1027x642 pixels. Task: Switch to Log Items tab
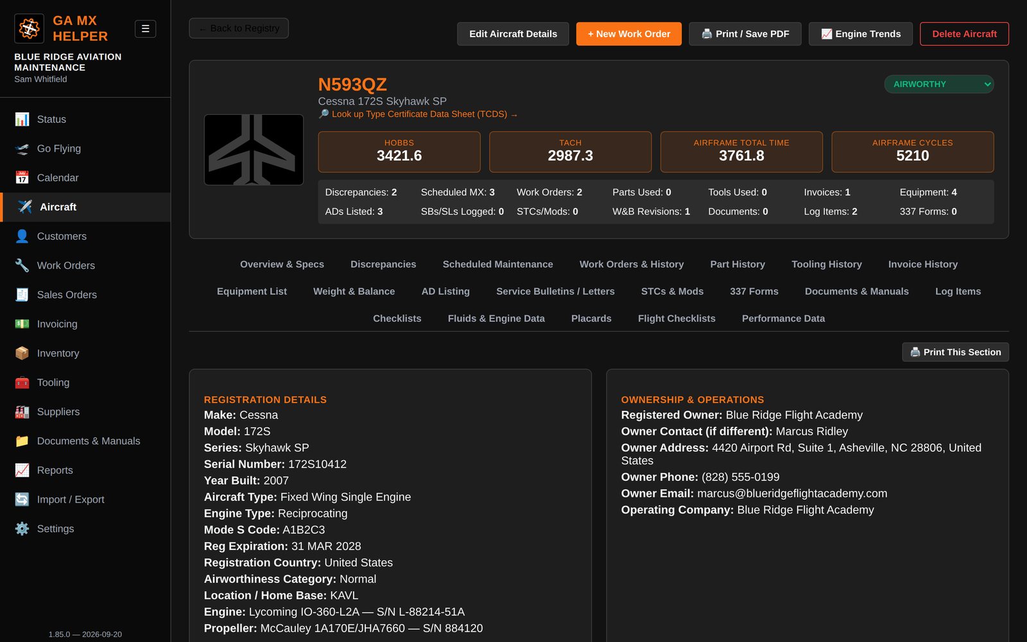tap(958, 291)
